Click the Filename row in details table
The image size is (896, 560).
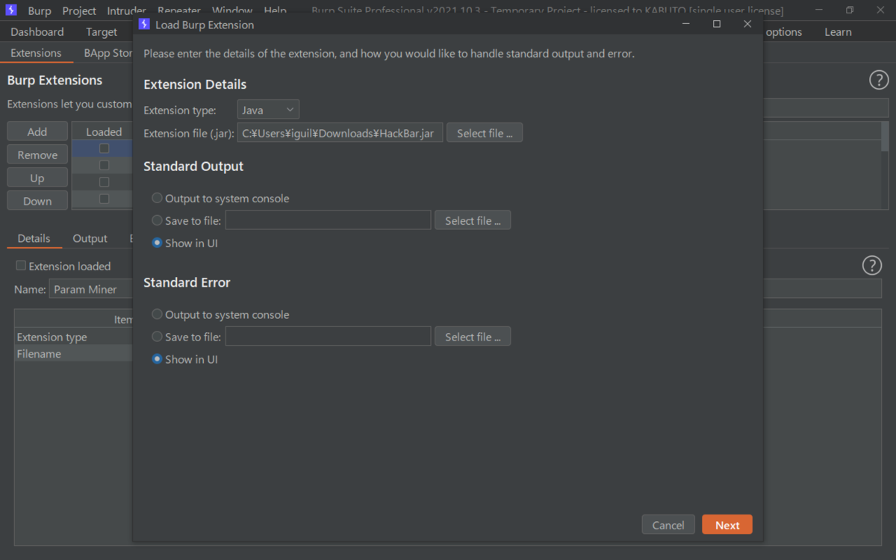pos(73,354)
